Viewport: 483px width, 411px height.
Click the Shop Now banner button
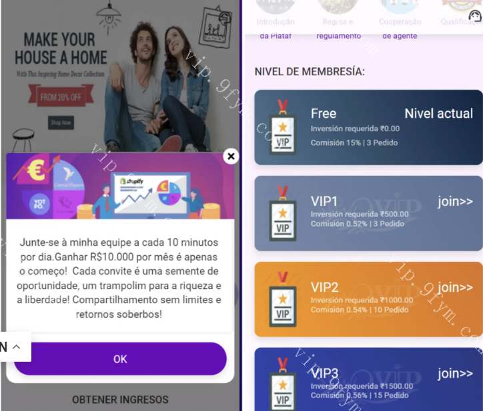(61, 123)
